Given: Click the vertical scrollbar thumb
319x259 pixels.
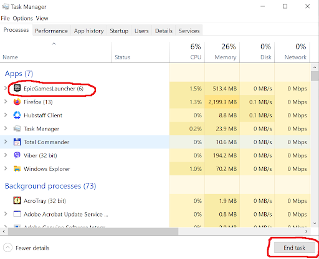Looking at the screenshot, I should pyautogui.click(x=315, y=76).
